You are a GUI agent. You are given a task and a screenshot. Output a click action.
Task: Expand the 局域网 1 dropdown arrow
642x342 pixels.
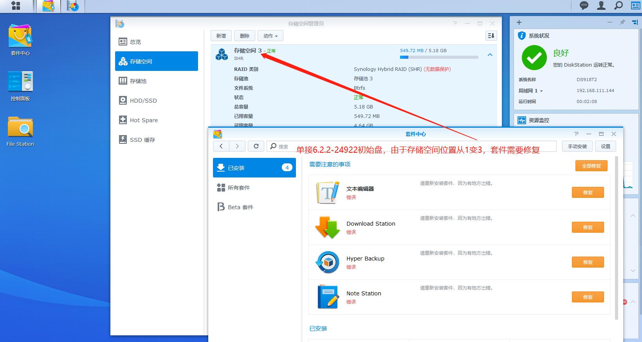click(x=541, y=91)
